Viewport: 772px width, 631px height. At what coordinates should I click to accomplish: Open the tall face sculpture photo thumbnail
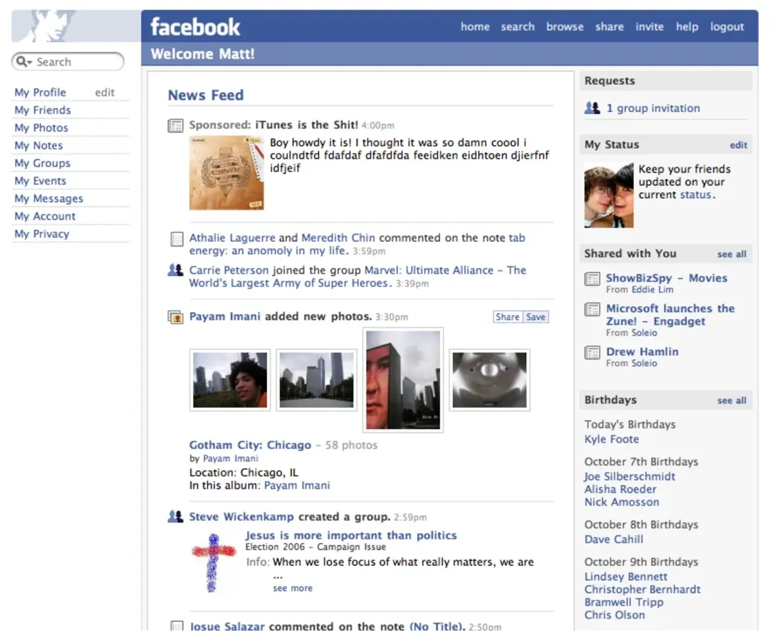tap(403, 380)
